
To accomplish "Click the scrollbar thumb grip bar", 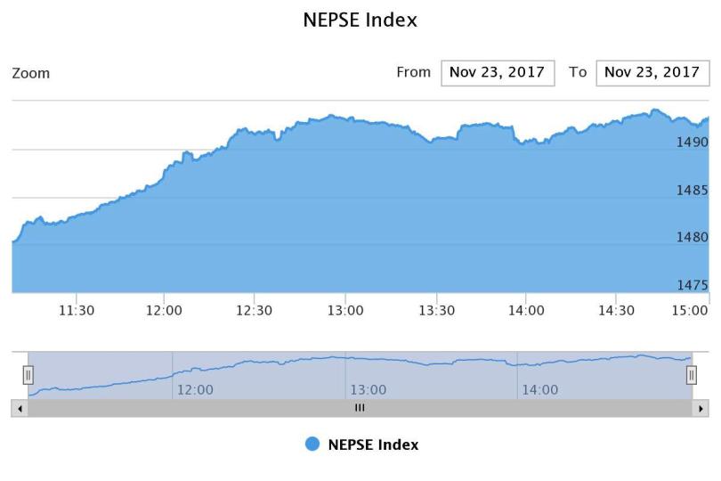I will [x=360, y=408].
